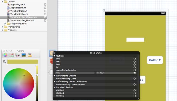Click the status badge beside ViewController.h
The height and width of the screenshot is (101, 177).
point(45,11)
